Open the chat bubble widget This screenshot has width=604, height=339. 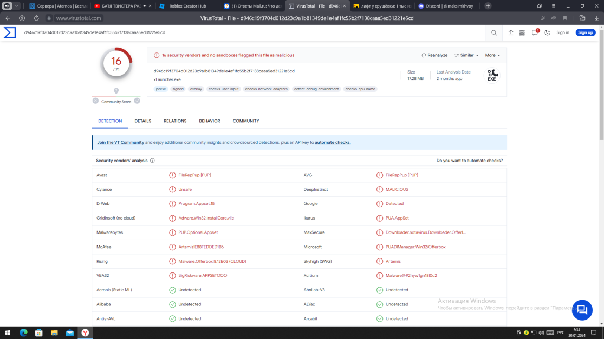582,310
